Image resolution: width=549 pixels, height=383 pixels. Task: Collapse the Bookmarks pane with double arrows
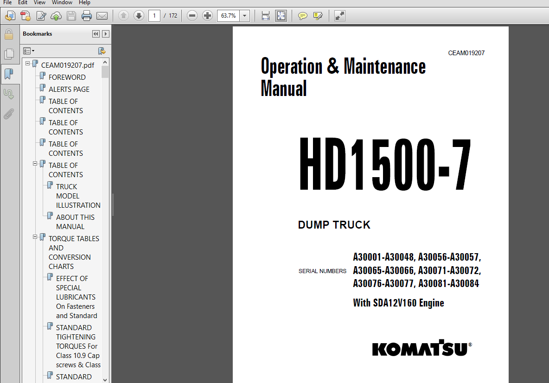pos(96,33)
